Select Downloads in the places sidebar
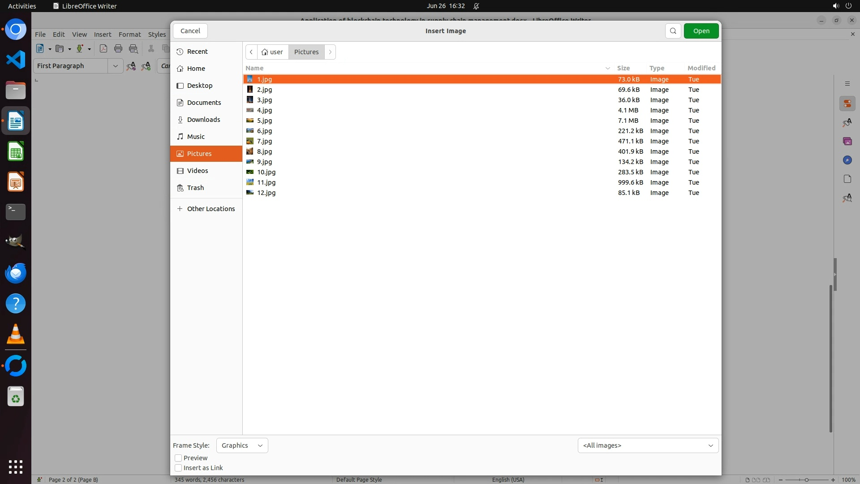The image size is (860, 484). coord(203,120)
